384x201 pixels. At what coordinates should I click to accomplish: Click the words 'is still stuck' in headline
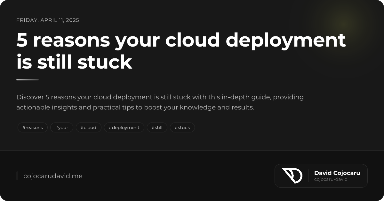click(74, 62)
